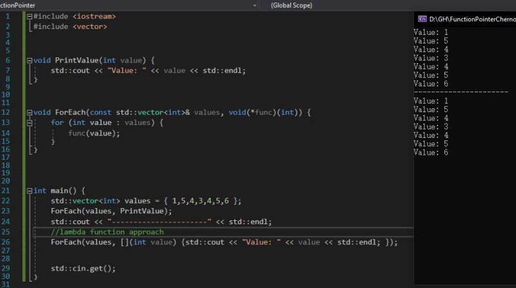This screenshot has height=288, width=516.
Task: Click the lambda capture [] on line 26
Action: (x=124, y=242)
